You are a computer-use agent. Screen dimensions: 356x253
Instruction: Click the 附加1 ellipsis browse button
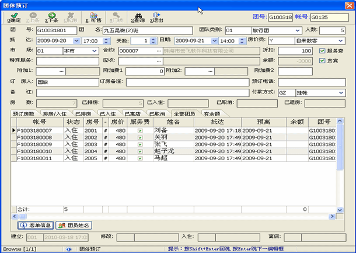(x=62, y=71)
